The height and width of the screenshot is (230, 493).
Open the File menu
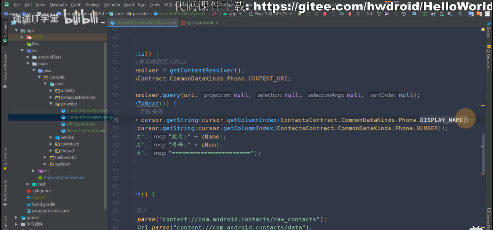point(17,5)
